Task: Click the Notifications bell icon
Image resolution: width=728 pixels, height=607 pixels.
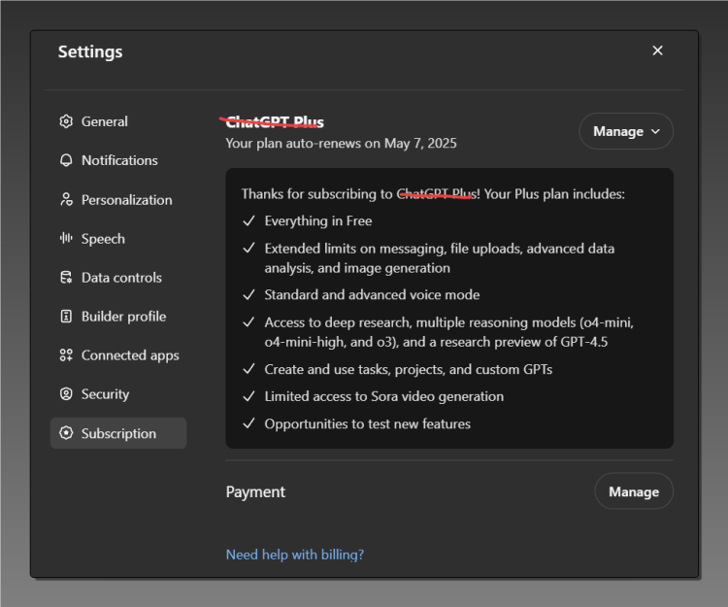Action: click(66, 160)
